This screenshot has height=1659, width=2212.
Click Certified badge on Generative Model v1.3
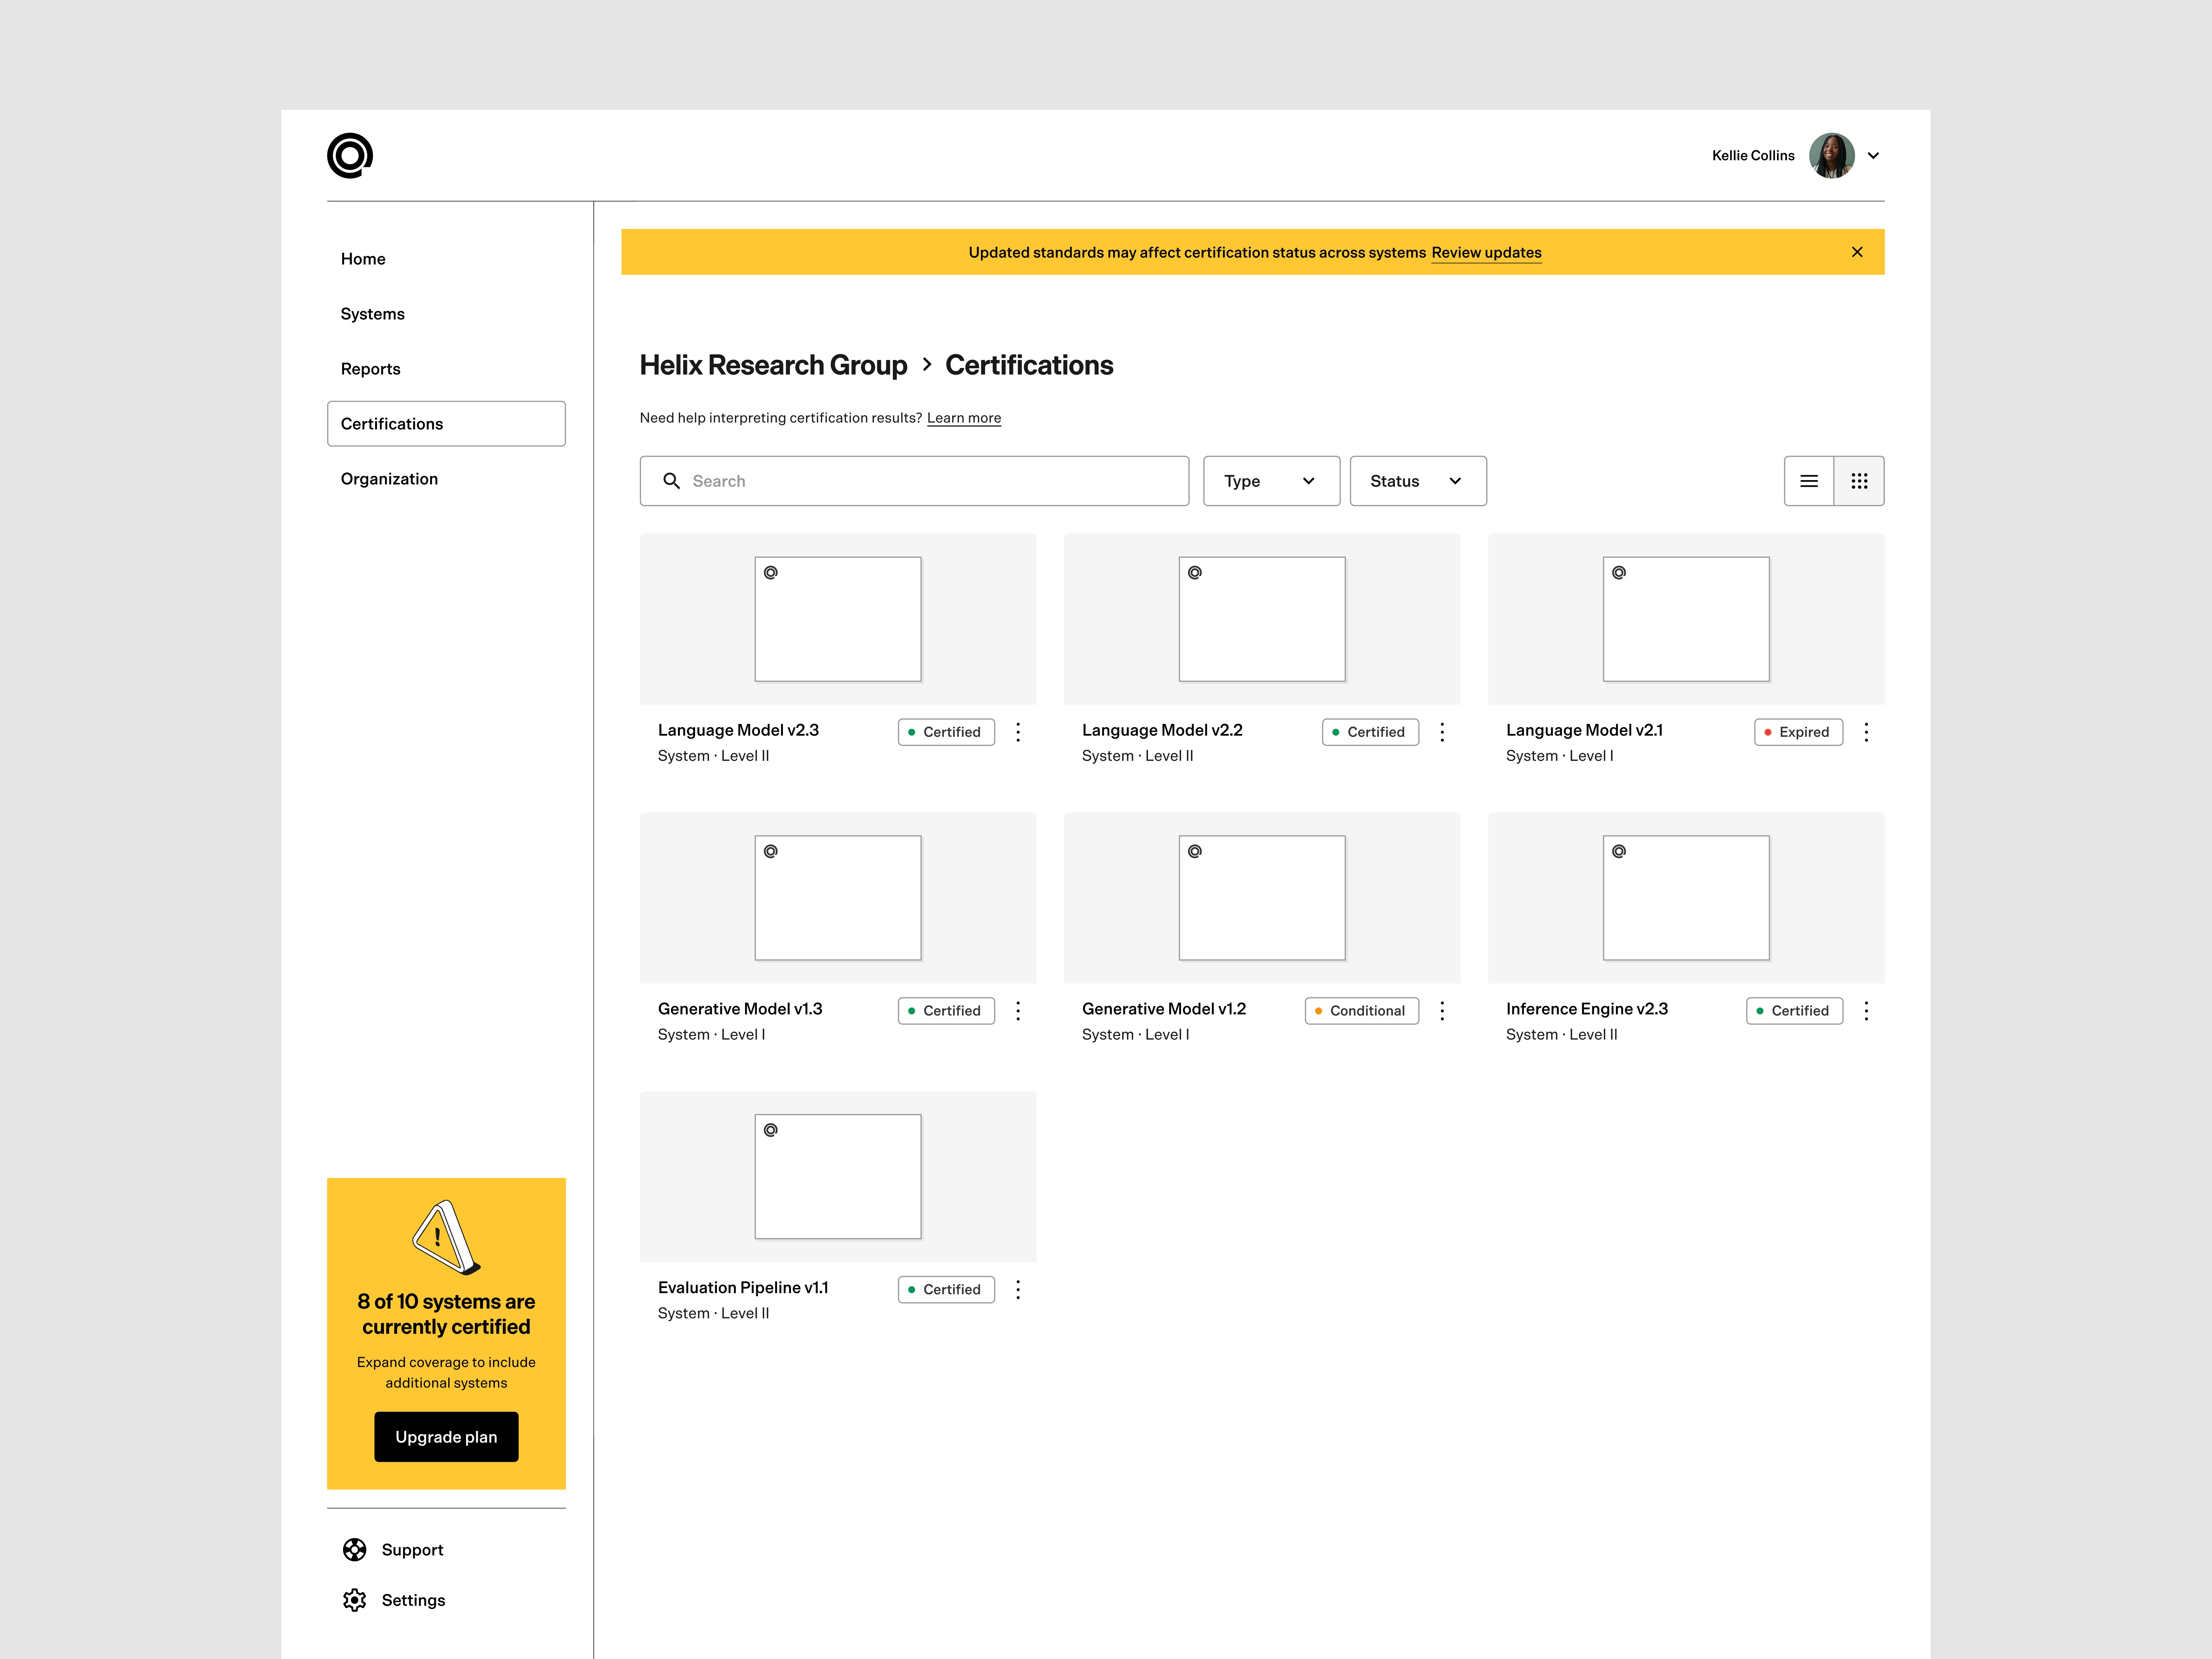pos(946,1011)
